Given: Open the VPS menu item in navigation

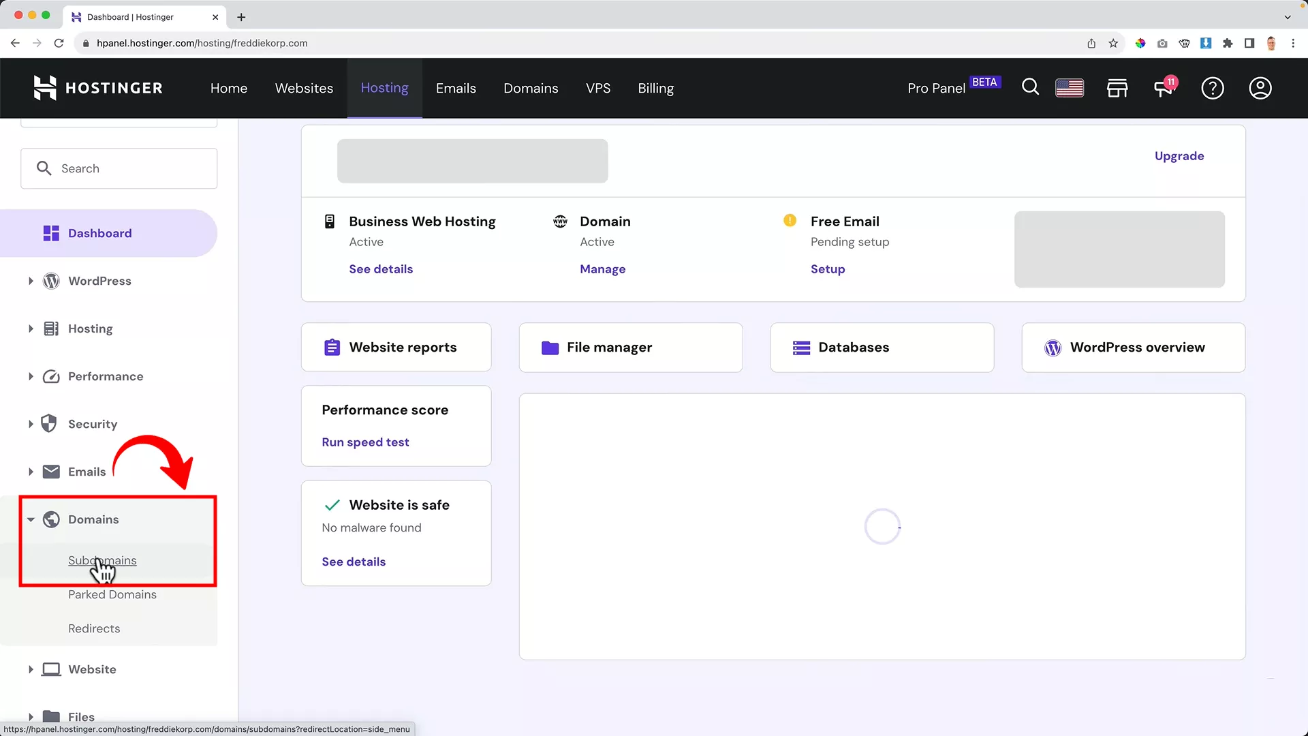Looking at the screenshot, I should pyautogui.click(x=598, y=87).
